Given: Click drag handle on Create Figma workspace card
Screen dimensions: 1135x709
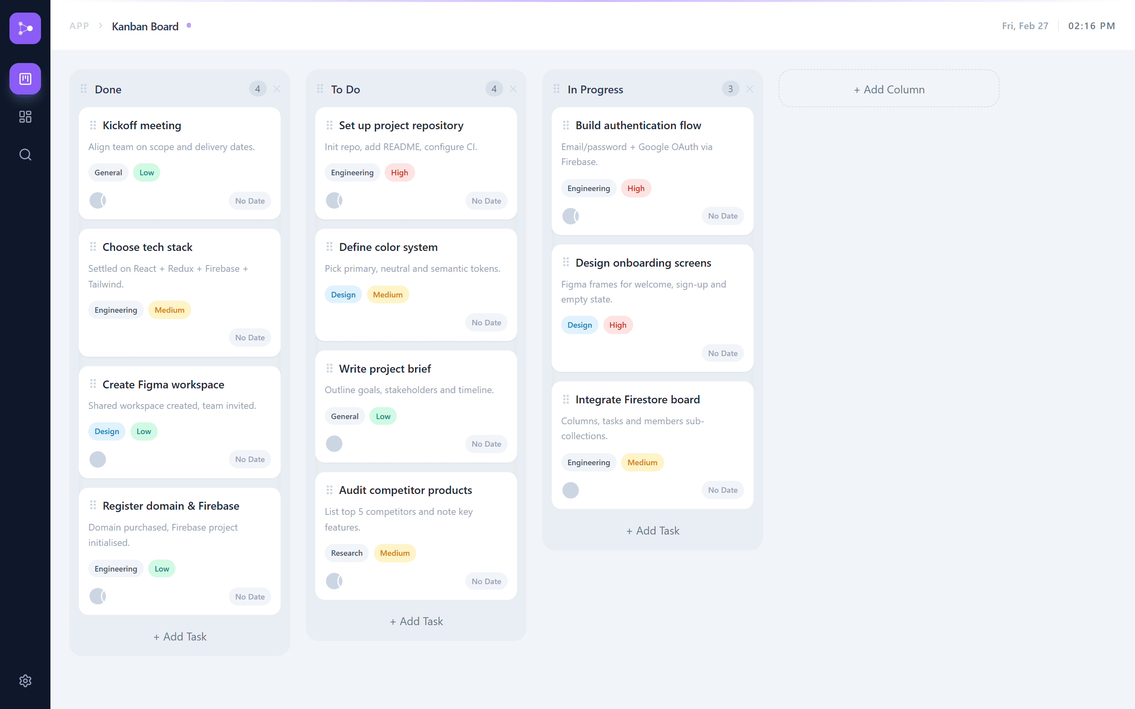Looking at the screenshot, I should (x=93, y=384).
